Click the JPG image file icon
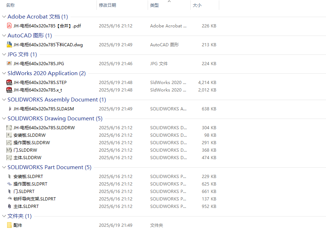 9,63
